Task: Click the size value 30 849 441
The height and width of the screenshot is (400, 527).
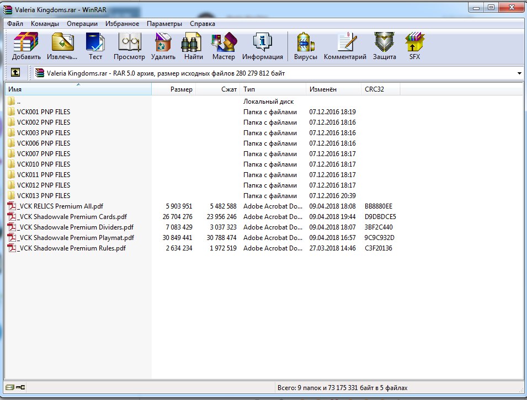Action: pyautogui.click(x=178, y=238)
